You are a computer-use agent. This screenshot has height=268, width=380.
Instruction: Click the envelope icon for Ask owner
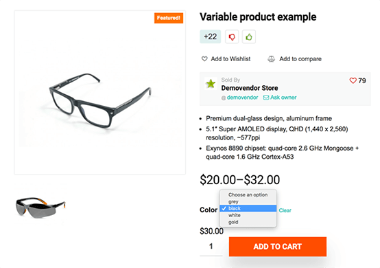266,98
